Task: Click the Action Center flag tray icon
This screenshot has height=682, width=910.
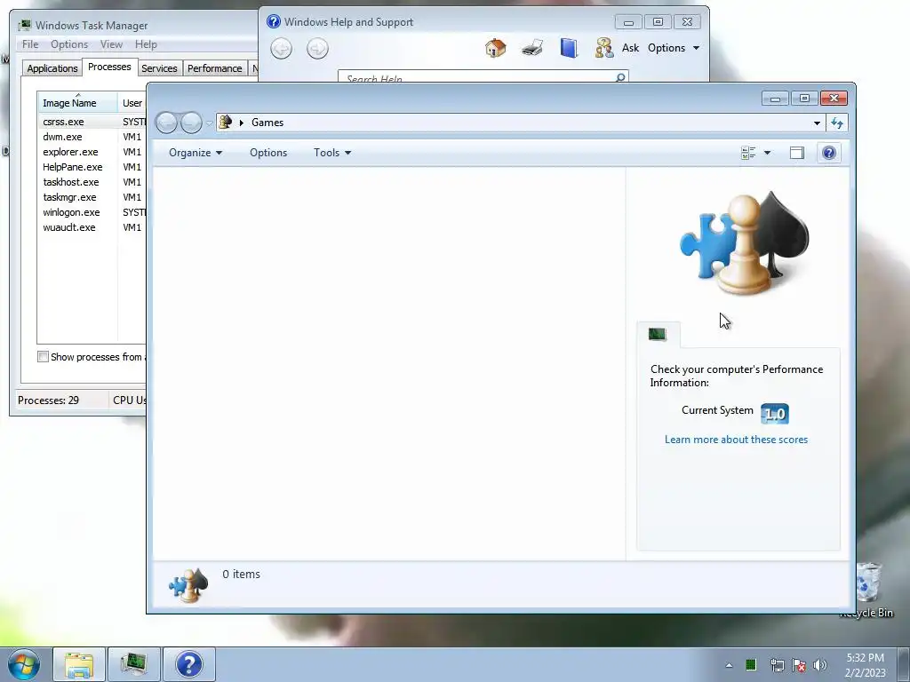Action: (799, 664)
